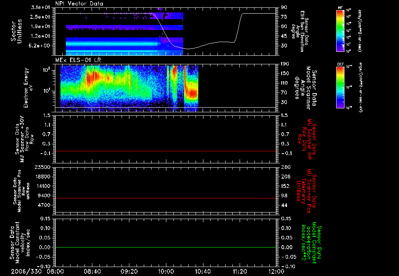Viewport: 399px width, 276px height.
Task: Click the 70 scanner angle tick label
Action: click(x=284, y=93)
